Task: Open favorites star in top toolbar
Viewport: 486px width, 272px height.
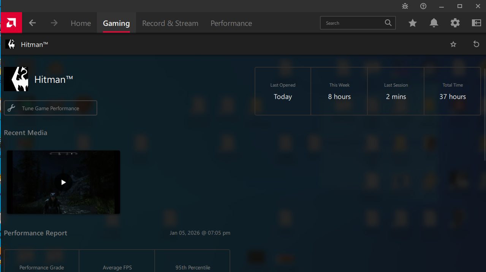Action: (x=413, y=23)
